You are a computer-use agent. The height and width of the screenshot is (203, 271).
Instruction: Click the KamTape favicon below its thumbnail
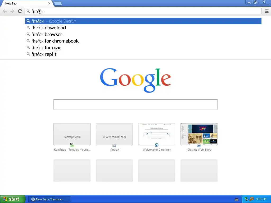click(72, 145)
